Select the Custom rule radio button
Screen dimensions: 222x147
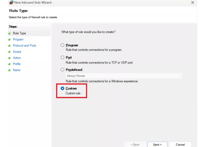62,88
